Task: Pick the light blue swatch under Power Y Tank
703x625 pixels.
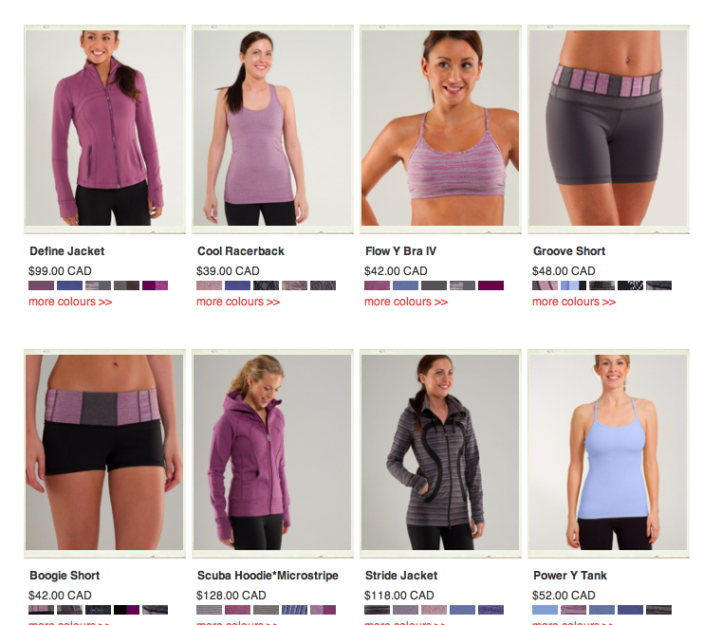Action: click(x=545, y=610)
